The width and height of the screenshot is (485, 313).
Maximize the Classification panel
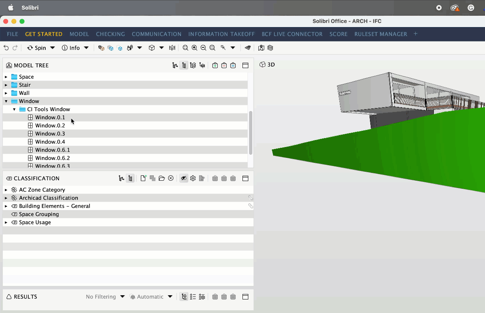[x=245, y=178]
